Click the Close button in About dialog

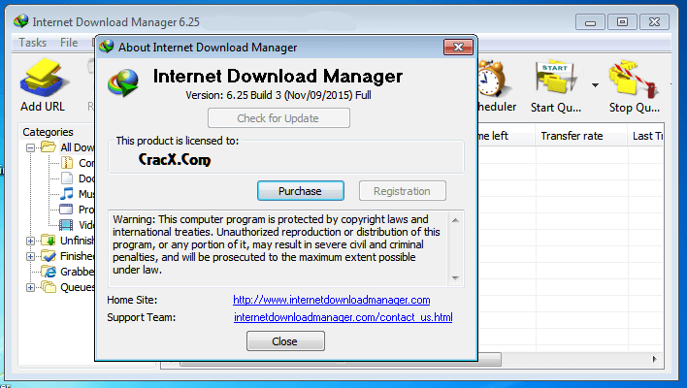point(285,341)
